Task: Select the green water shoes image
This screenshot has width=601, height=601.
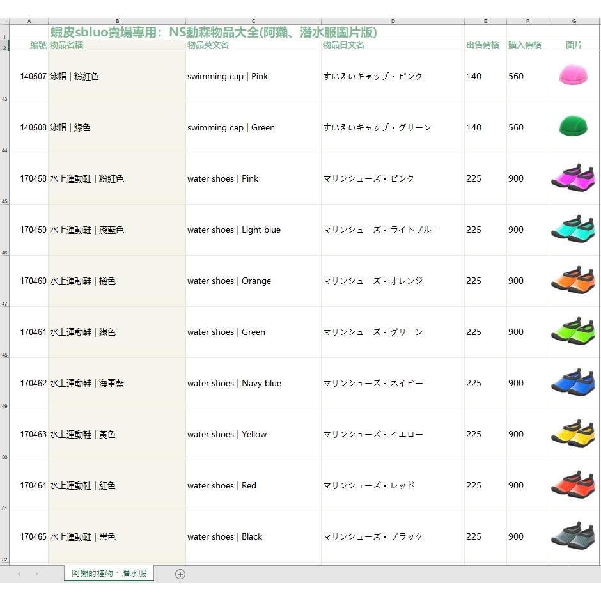Action: (x=573, y=331)
